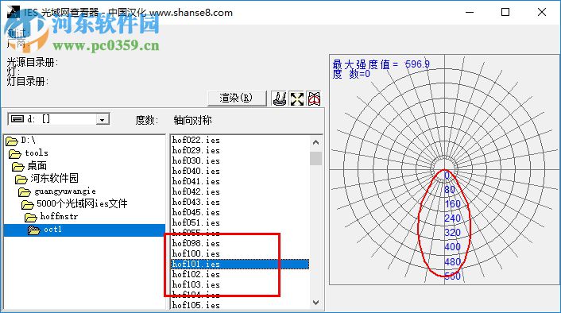The height and width of the screenshot is (313, 561).
Task: Select file hof030.ies
Action: pyautogui.click(x=196, y=160)
